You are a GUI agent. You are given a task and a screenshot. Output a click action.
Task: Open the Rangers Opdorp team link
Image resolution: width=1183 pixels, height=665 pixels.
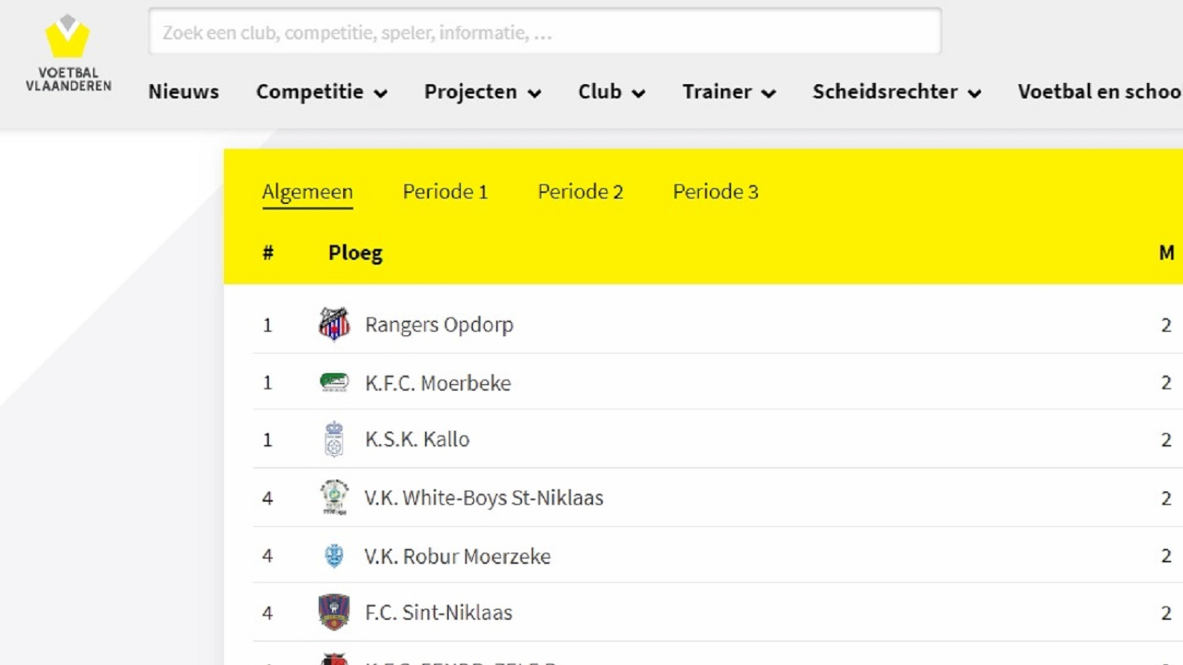click(x=439, y=325)
